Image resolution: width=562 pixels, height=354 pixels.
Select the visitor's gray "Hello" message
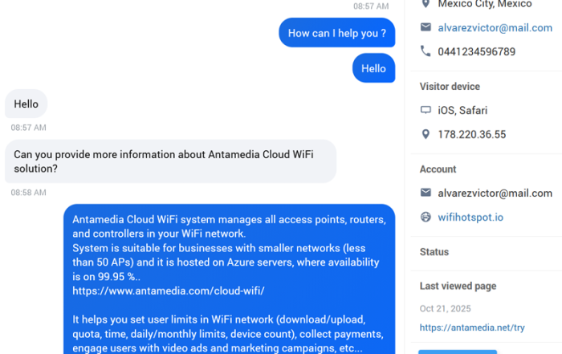click(x=26, y=104)
